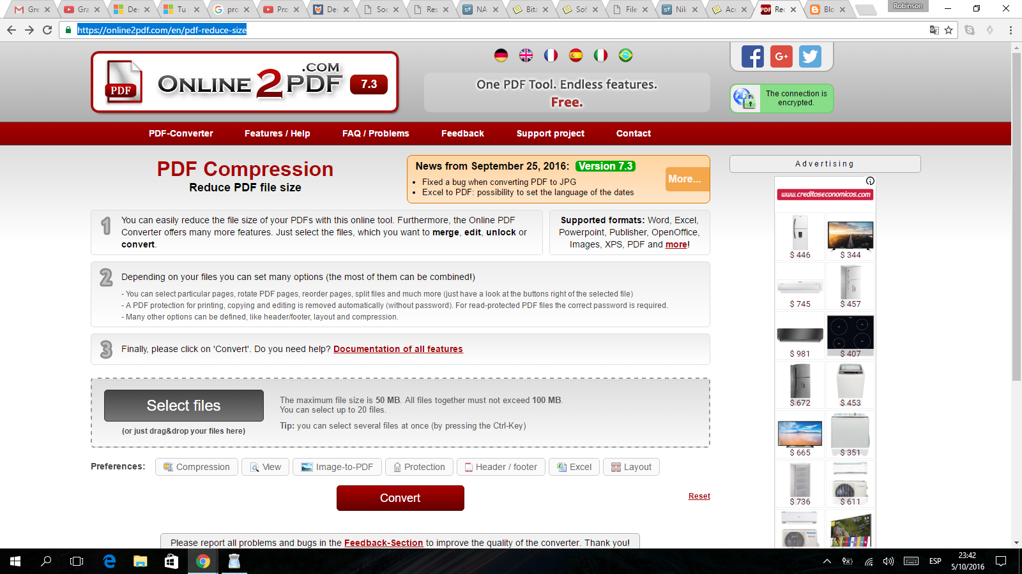Show hidden tray icons chevron
1022x574 pixels.
827,561
